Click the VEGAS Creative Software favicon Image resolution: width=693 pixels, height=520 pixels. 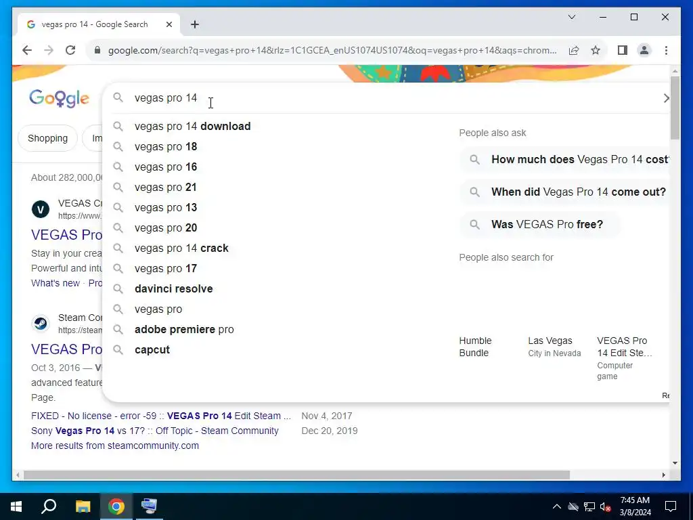(x=41, y=209)
